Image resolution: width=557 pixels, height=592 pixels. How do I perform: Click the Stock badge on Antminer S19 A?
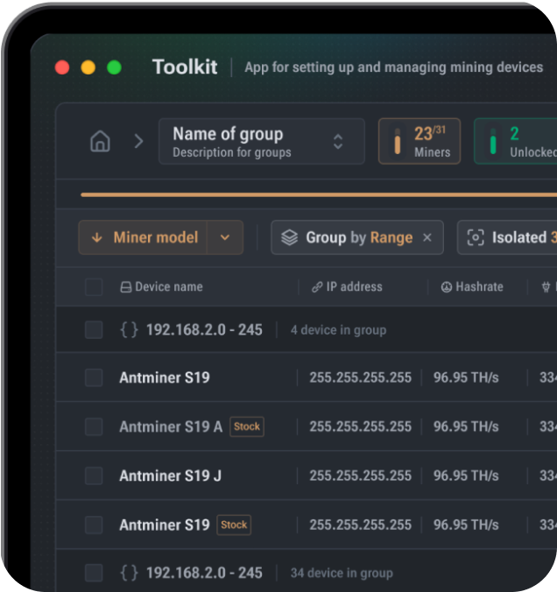247,426
